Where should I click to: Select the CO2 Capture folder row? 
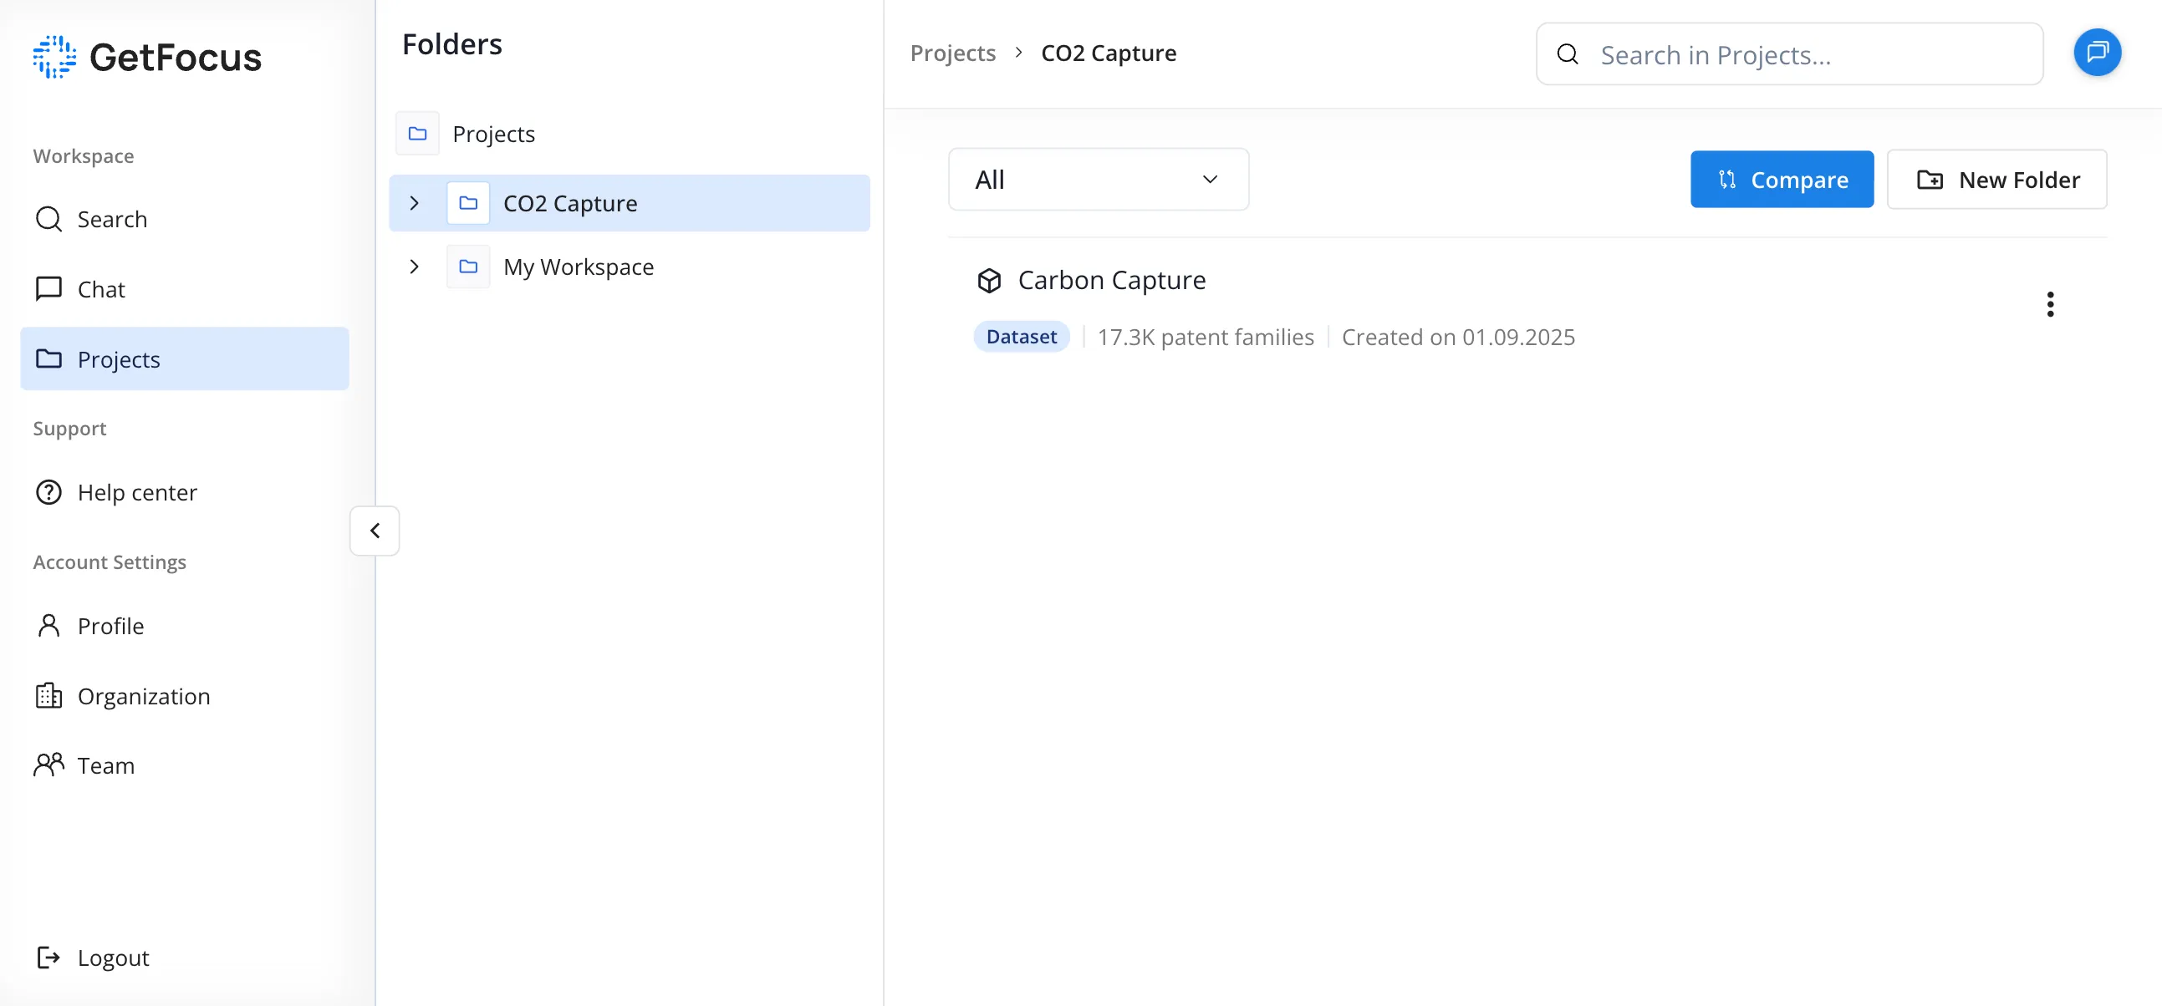point(630,203)
